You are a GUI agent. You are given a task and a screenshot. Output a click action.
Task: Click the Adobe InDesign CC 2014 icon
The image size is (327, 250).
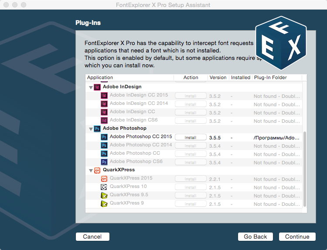[104, 104]
